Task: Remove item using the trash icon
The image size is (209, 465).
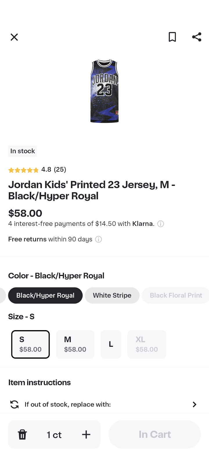Action: click(x=22, y=434)
